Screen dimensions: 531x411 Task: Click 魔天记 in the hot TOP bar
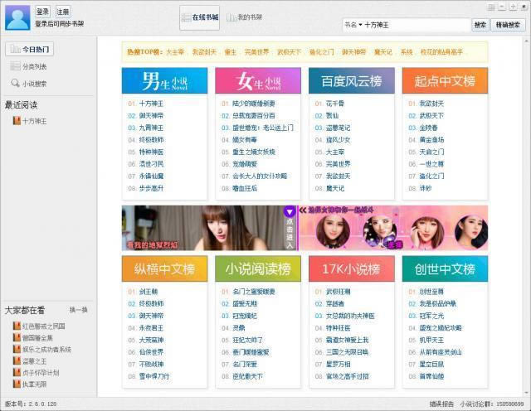383,52
